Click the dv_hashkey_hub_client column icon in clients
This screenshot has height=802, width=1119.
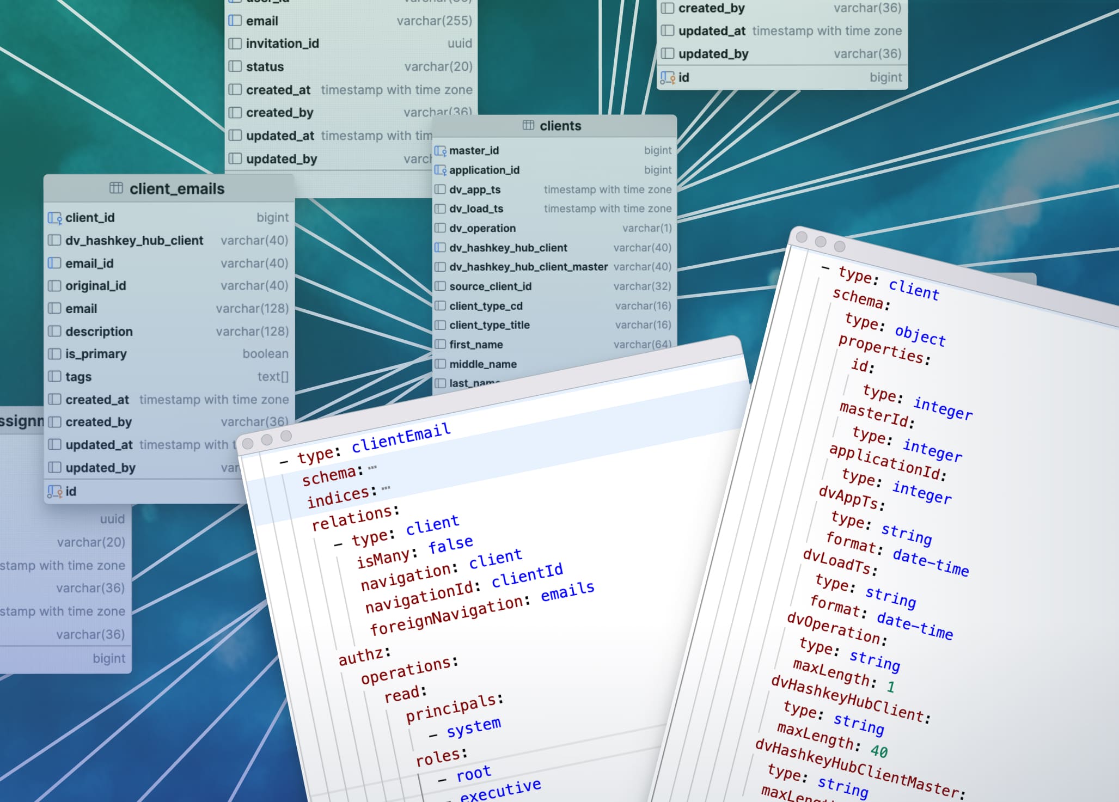pos(440,248)
